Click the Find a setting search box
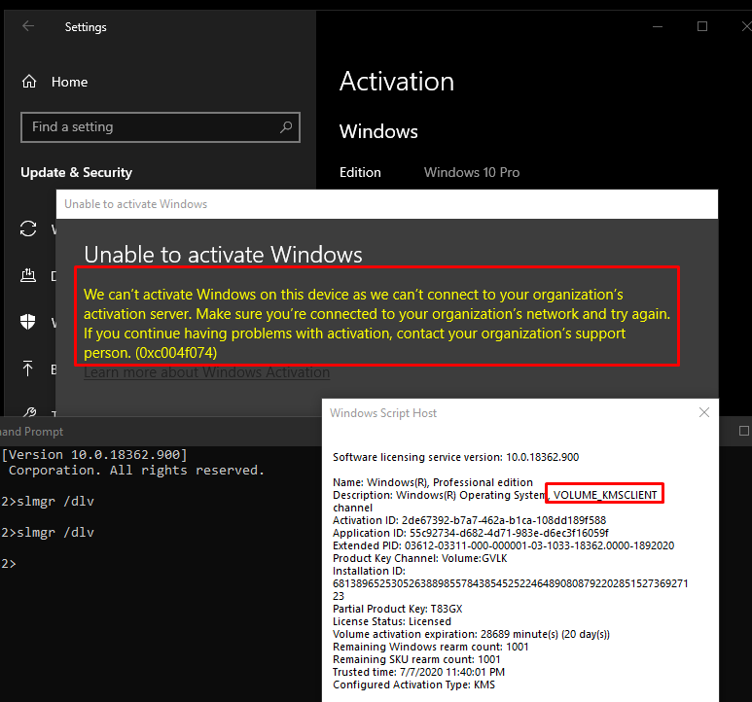Viewport: 752px width, 702px height. point(161,127)
